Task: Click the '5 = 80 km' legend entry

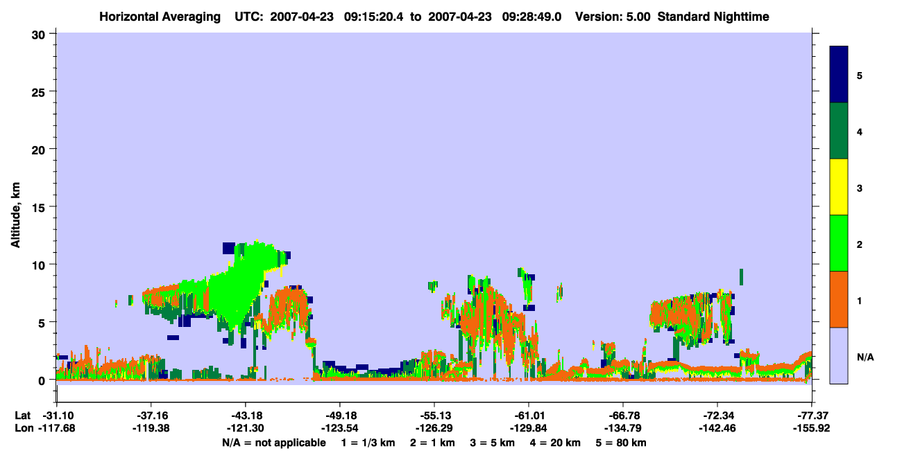Action: [622, 443]
